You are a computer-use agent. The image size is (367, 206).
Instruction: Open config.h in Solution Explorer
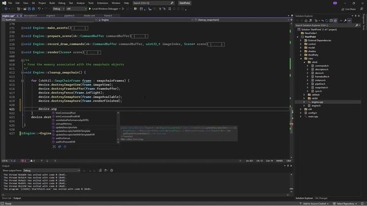point(312,113)
